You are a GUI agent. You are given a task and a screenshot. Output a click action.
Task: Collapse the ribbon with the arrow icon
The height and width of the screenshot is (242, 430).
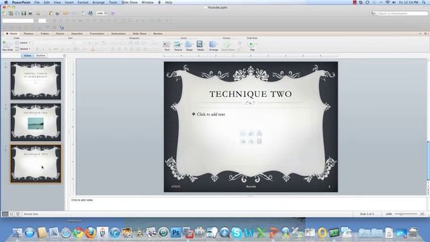click(420, 34)
